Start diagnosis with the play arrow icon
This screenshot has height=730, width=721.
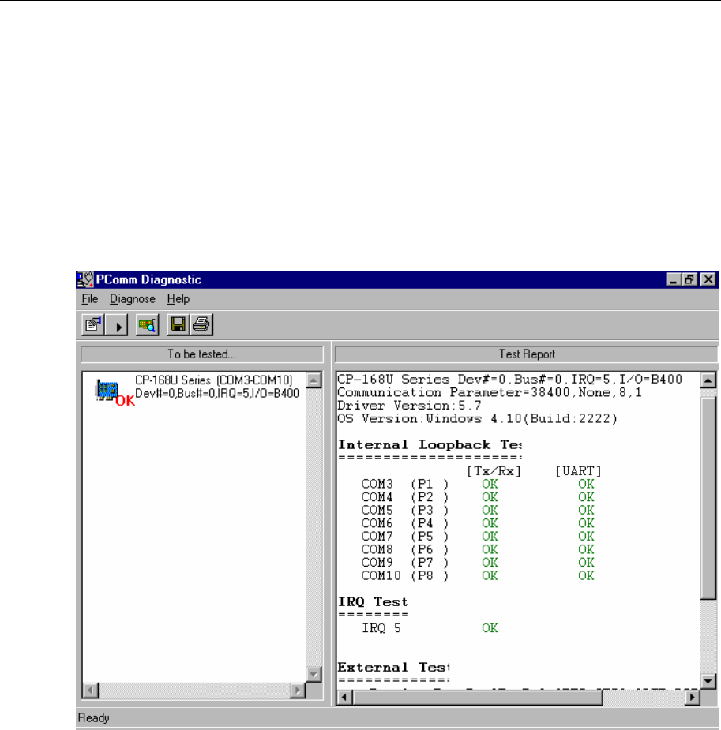pyautogui.click(x=116, y=324)
